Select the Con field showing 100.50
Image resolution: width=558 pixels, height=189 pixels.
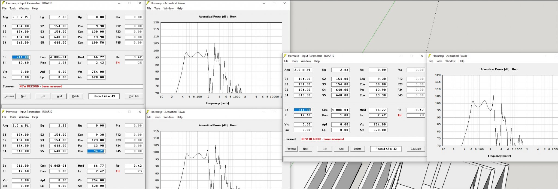coord(96,42)
